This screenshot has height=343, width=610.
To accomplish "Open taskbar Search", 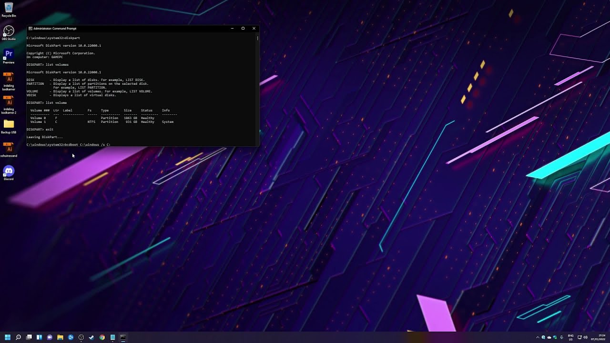I will pos(18,337).
